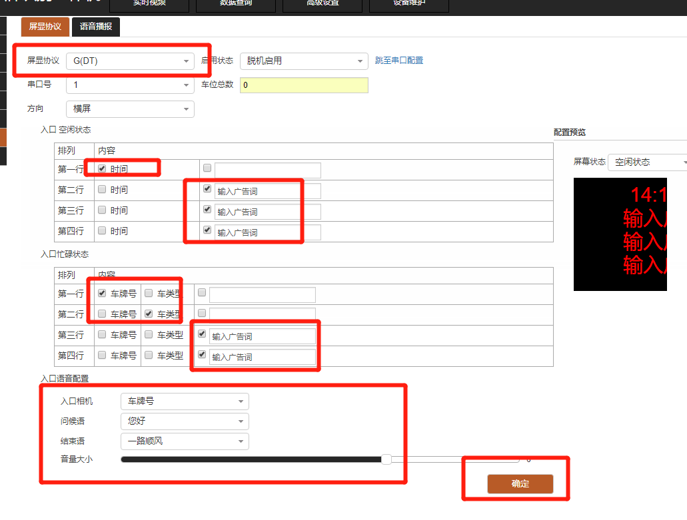Check 车牌号 in busy 第二行
Screen dimensions: 687x520
102,314
